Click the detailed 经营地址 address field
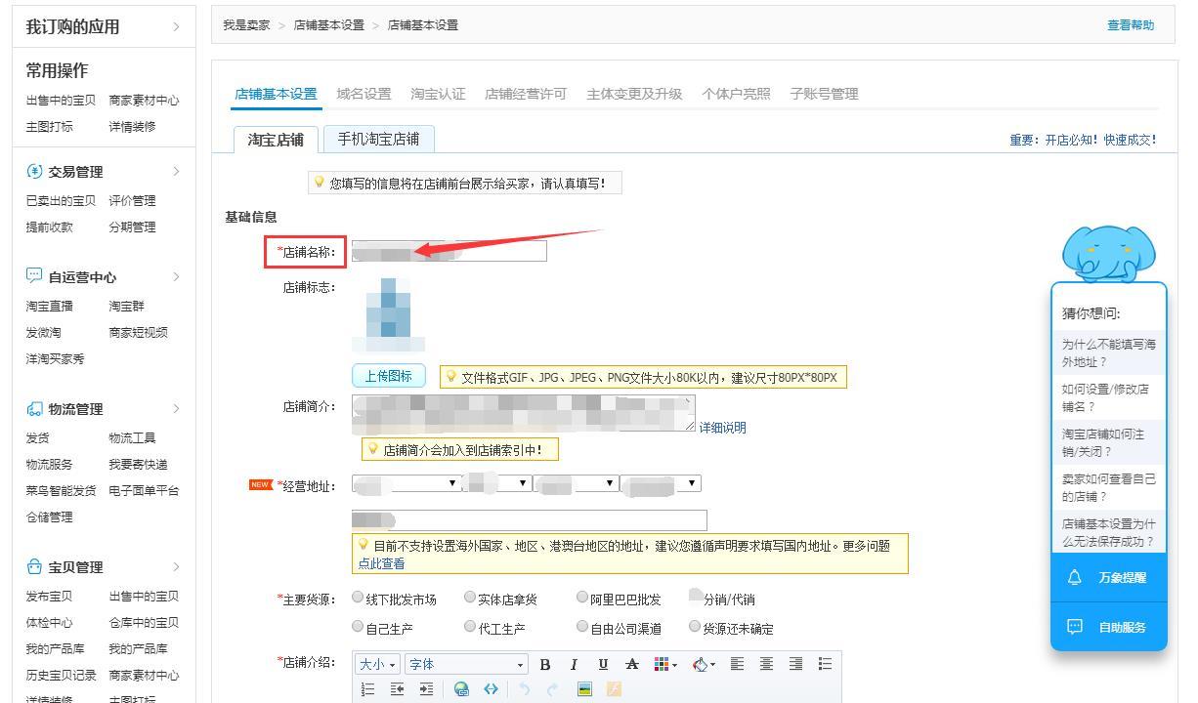Screen dimensions: 1198x703 529,519
